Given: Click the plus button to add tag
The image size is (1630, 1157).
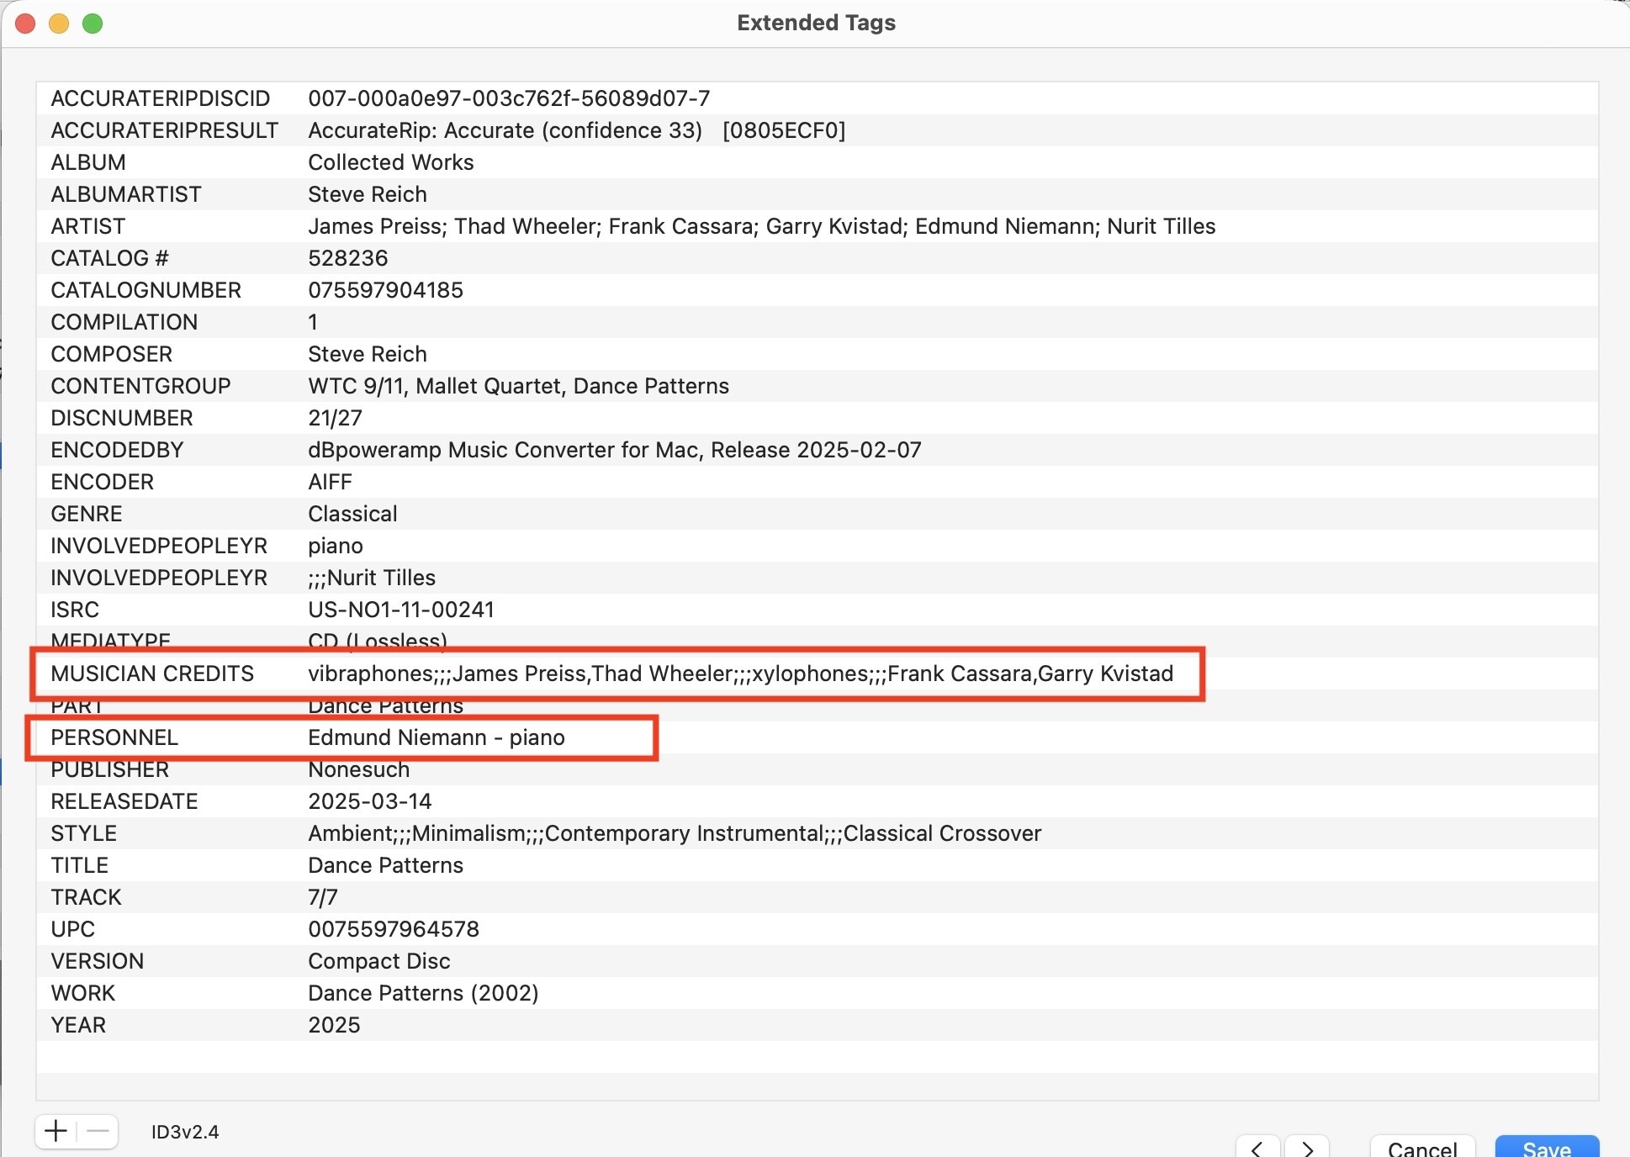Looking at the screenshot, I should [x=56, y=1131].
